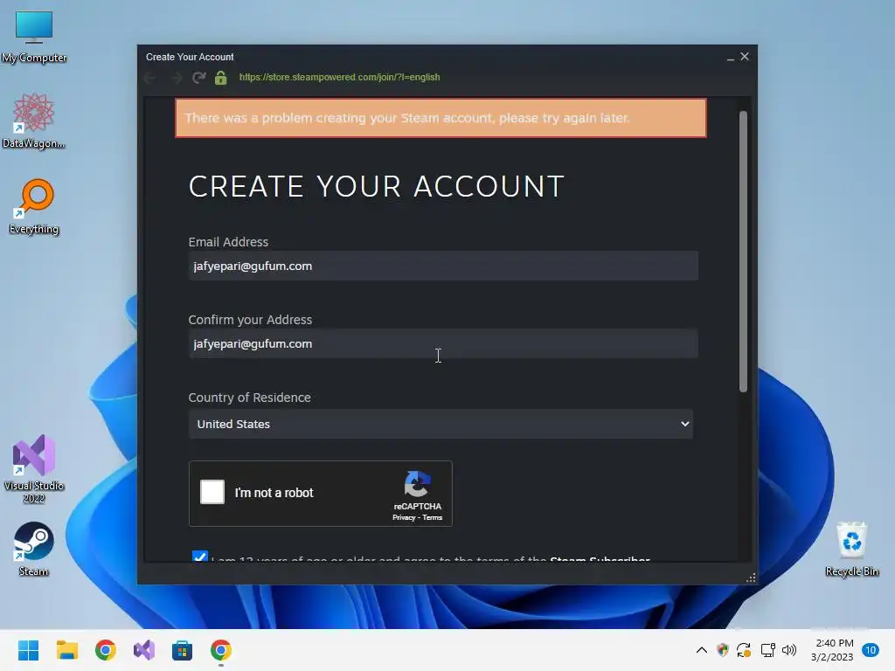The image size is (895, 671).
Task: Check the I'm not a robot box
Action: [212, 492]
